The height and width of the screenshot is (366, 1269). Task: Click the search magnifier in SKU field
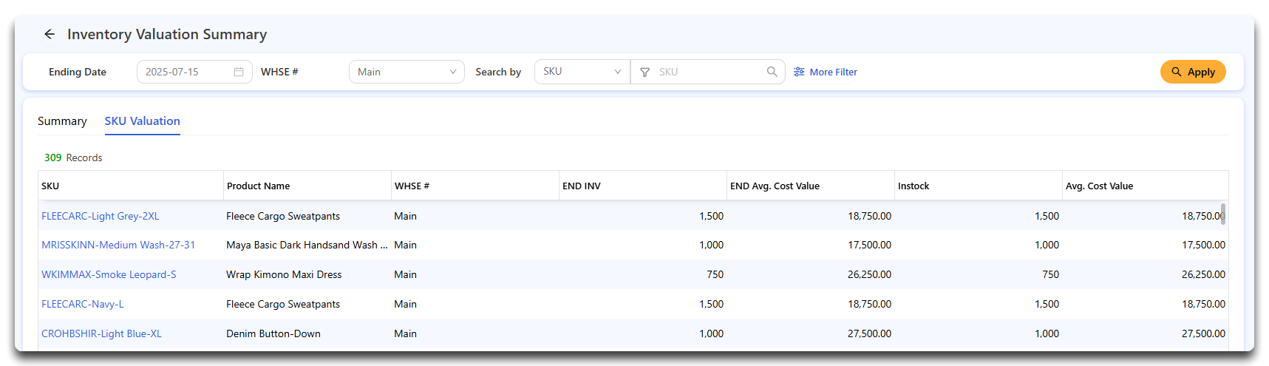772,72
